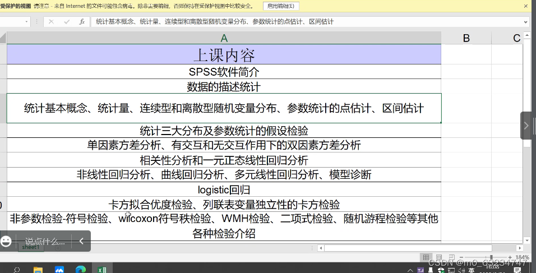This screenshot has height=273, width=536.
Task: Select cell 统计三大分布及参数统计的假设检验
Action: (224, 131)
